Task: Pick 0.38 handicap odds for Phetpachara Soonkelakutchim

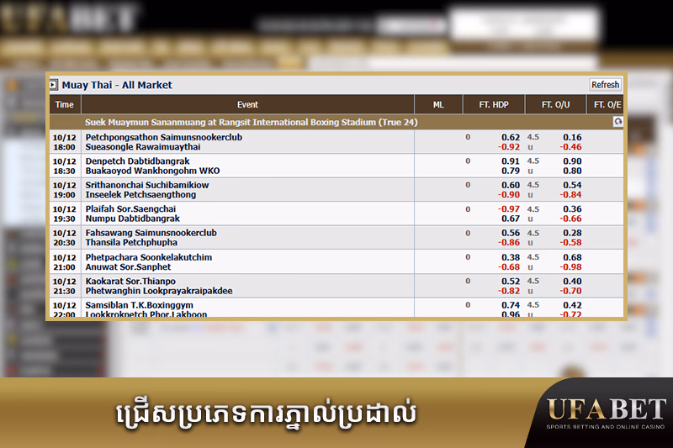Action: [x=510, y=257]
